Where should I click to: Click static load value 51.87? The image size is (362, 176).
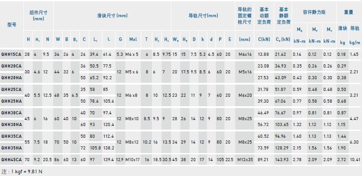pos(280,90)
